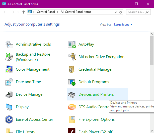
Task: Open the Backup and Restore icon
Action: click(x=9, y=57)
